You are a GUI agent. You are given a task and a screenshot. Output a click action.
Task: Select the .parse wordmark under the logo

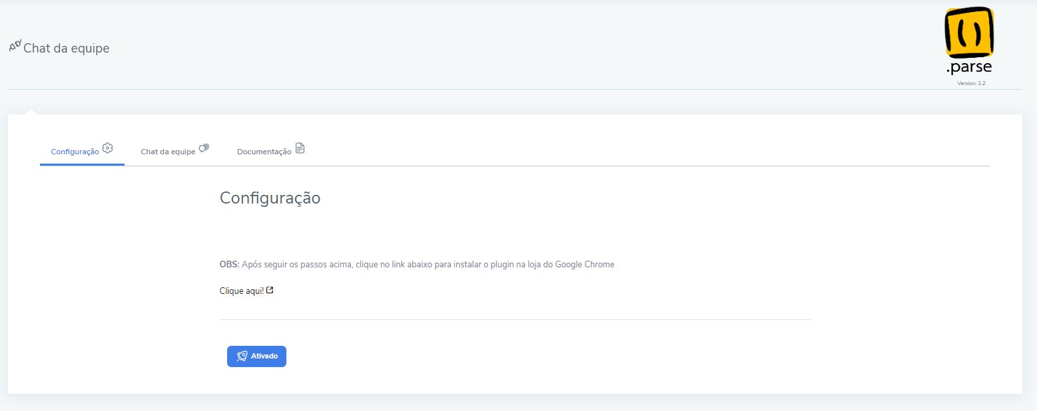[x=969, y=68]
